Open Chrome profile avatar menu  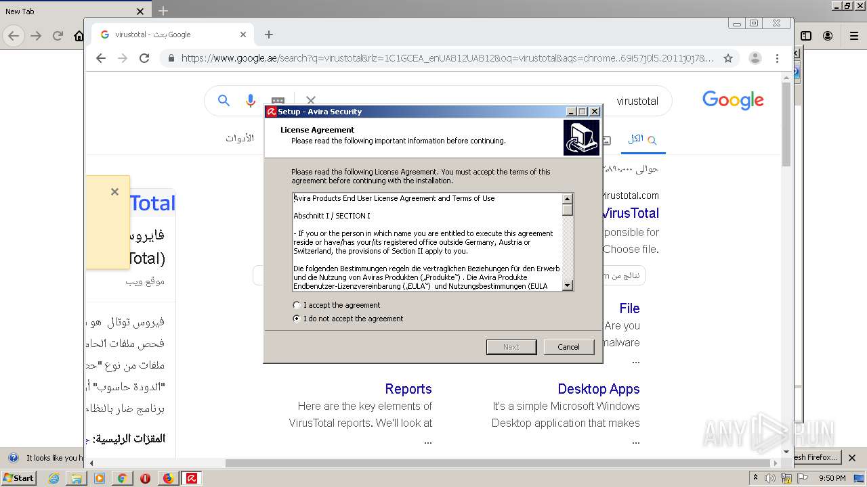755,58
